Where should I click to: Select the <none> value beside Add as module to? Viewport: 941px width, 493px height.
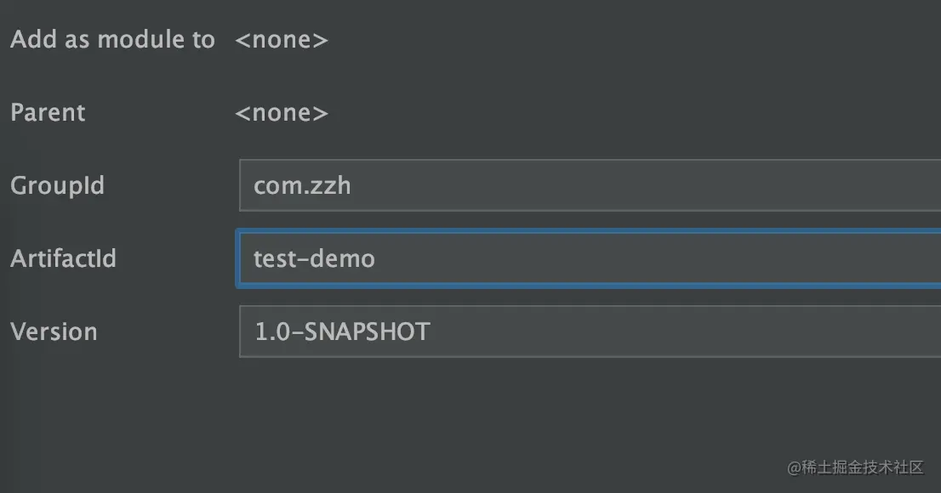point(282,40)
